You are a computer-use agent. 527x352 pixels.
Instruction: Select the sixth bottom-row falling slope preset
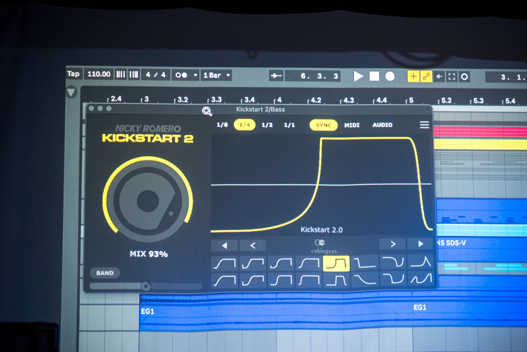coord(365,279)
